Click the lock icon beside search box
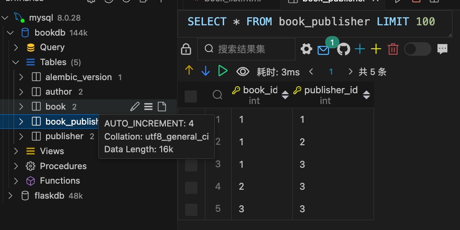This screenshot has width=460, height=230. 186,49
